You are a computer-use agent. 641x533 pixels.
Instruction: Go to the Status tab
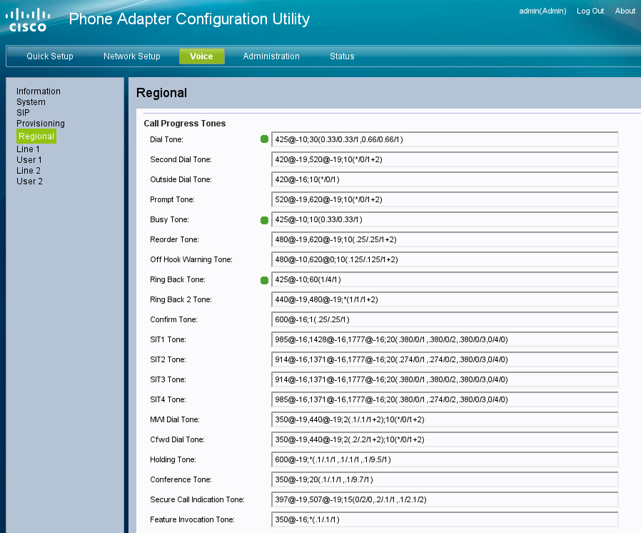click(x=342, y=56)
